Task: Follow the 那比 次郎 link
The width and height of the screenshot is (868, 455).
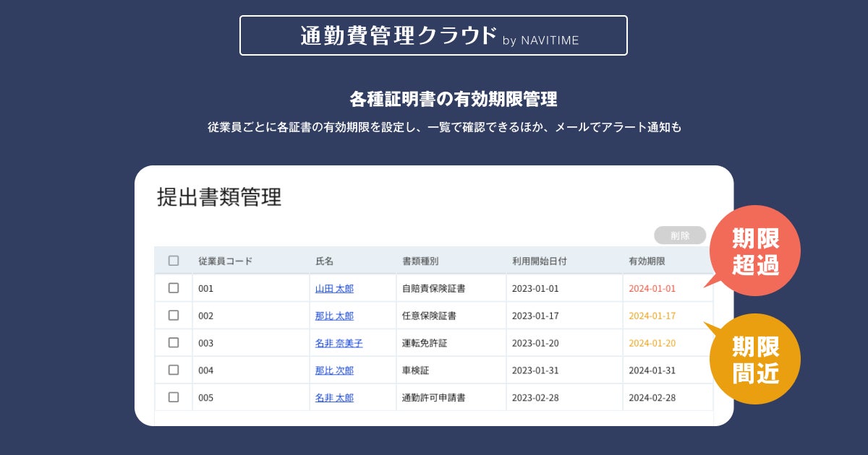Action: [x=334, y=370]
